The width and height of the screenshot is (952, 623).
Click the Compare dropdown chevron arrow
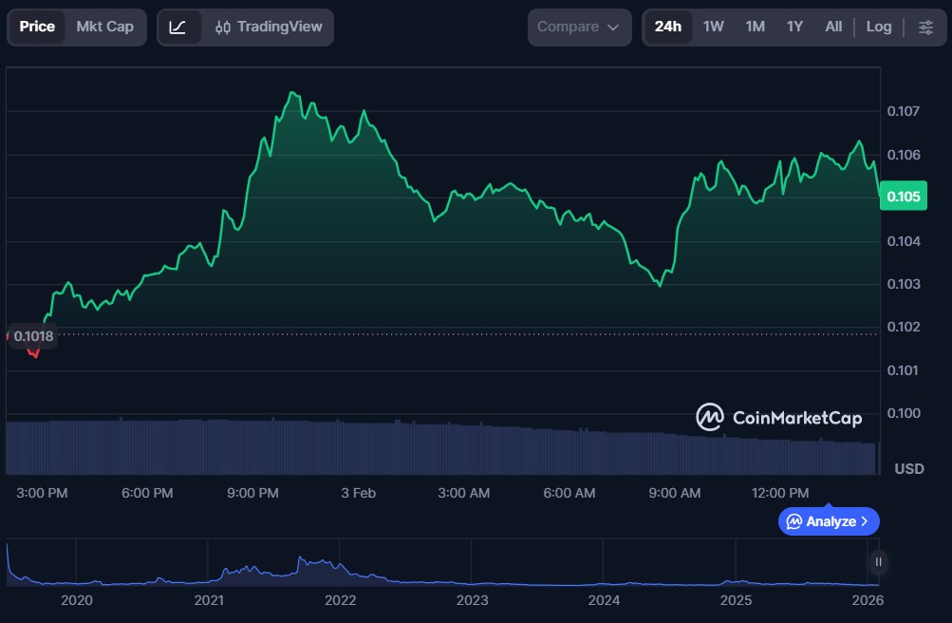click(x=613, y=28)
